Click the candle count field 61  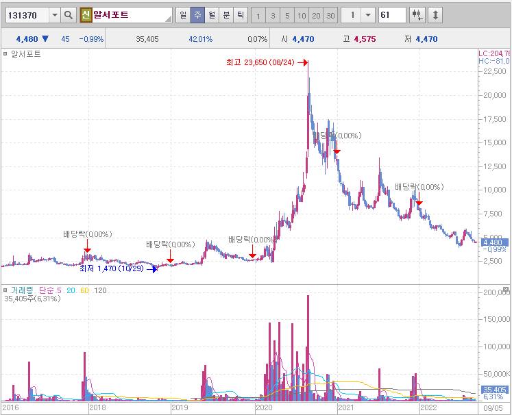tap(392, 15)
